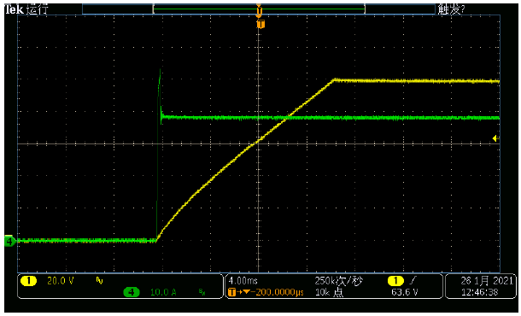This screenshot has height=316, width=521.
Task: Click channel 1 bandwidth limit icon
Action: (x=100, y=282)
